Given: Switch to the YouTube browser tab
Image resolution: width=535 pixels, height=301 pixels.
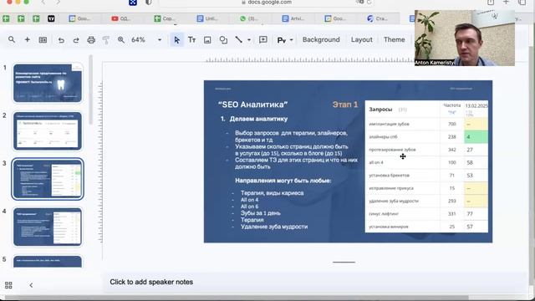Looking at the screenshot, I should [x=121, y=18].
